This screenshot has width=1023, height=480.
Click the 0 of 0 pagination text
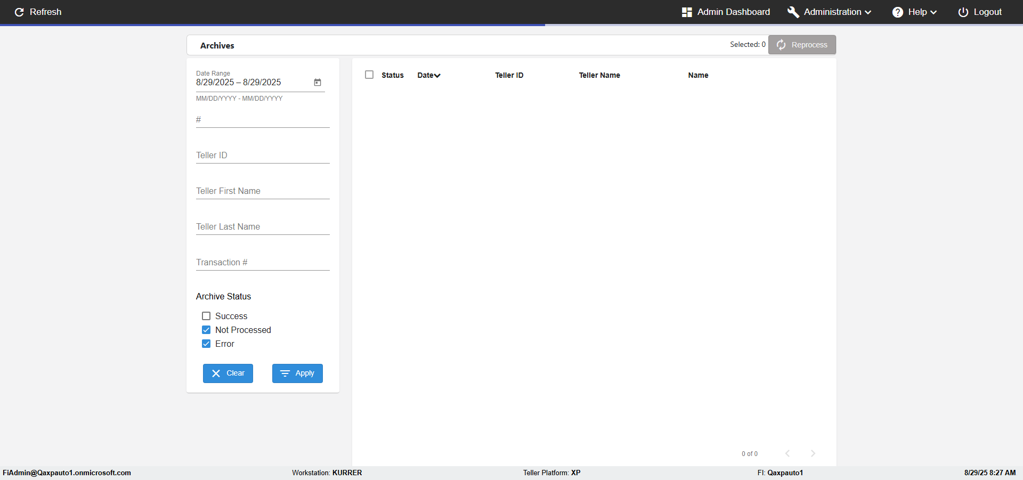click(750, 454)
